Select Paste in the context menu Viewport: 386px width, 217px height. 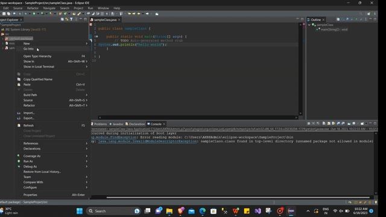click(x=27, y=84)
